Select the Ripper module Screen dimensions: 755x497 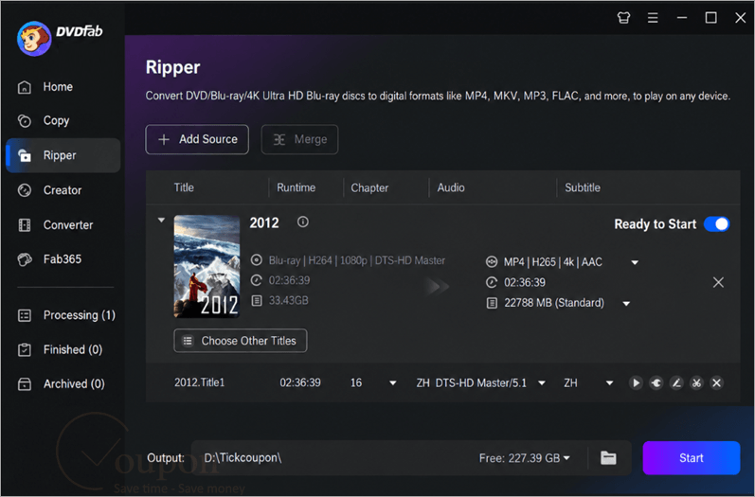(63, 155)
